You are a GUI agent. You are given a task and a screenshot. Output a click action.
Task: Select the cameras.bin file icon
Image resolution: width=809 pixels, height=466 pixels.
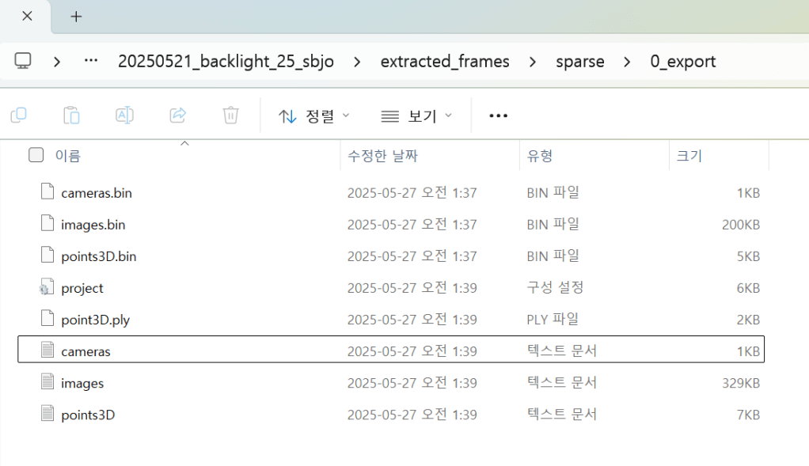(47, 192)
